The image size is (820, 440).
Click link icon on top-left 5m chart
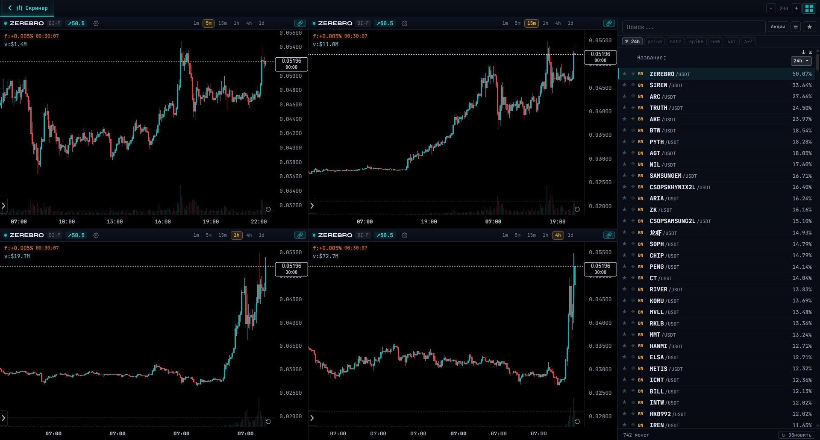click(x=300, y=23)
